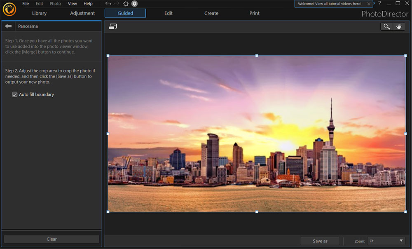Switch to the Create tab
The width and height of the screenshot is (412, 249).
coord(211,13)
